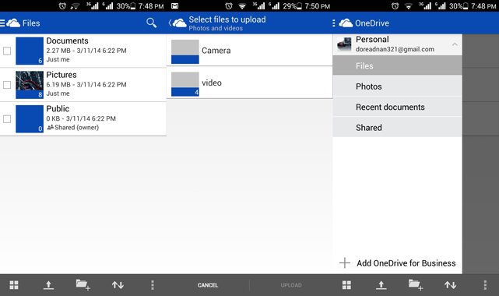
Task: Open the Public folder thumbnail
Action: coord(30,119)
